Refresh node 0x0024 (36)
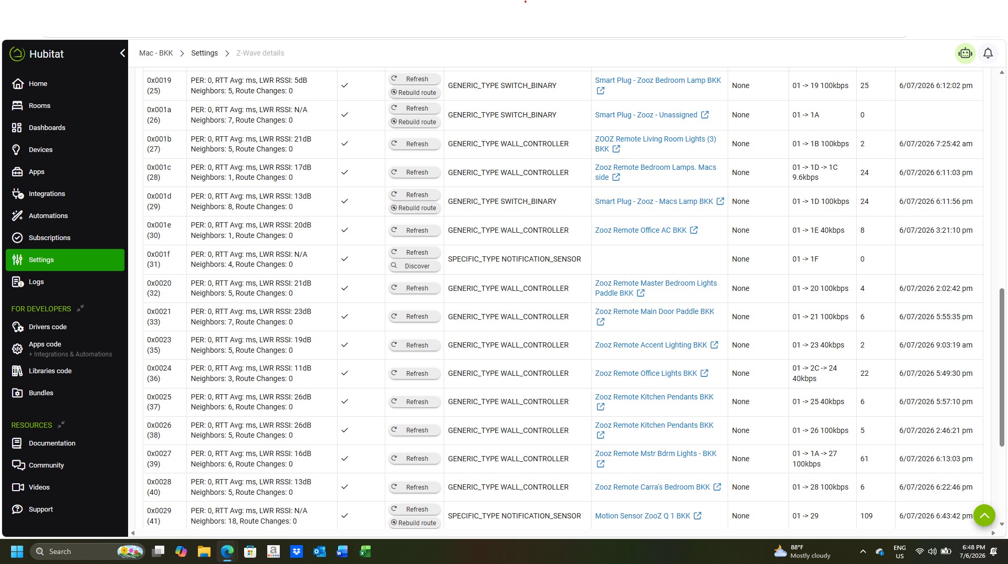Screen dimensions: 1008x564 pos(414,374)
